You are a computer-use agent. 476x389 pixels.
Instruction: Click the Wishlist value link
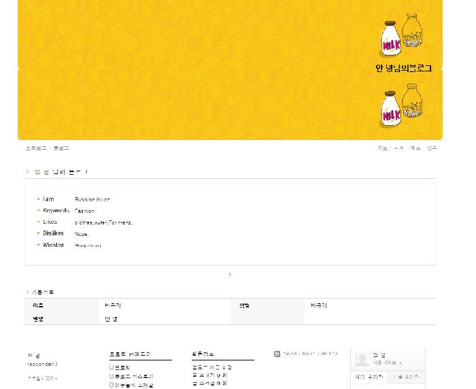[x=88, y=246]
